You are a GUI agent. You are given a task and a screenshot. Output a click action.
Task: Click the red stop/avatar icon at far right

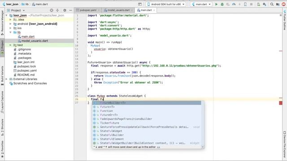click(284, 4)
